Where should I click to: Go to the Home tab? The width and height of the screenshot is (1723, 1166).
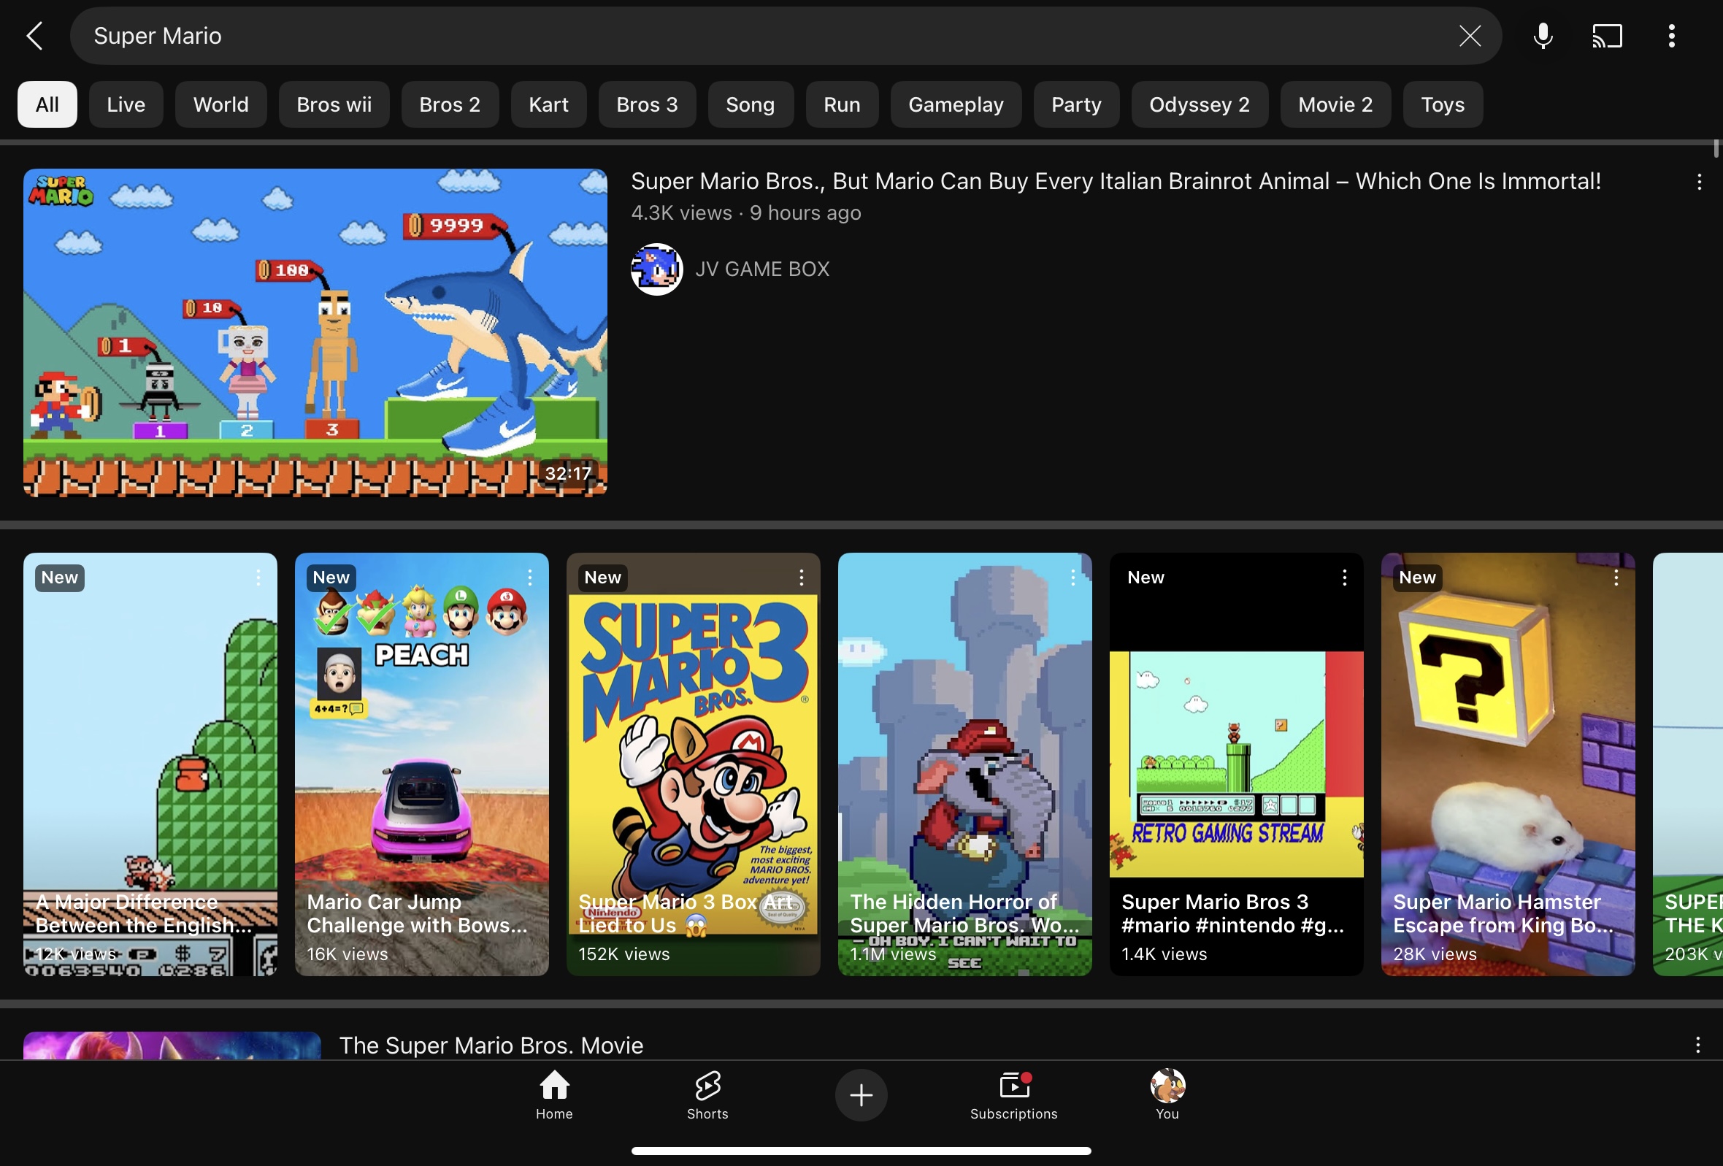[x=554, y=1094]
